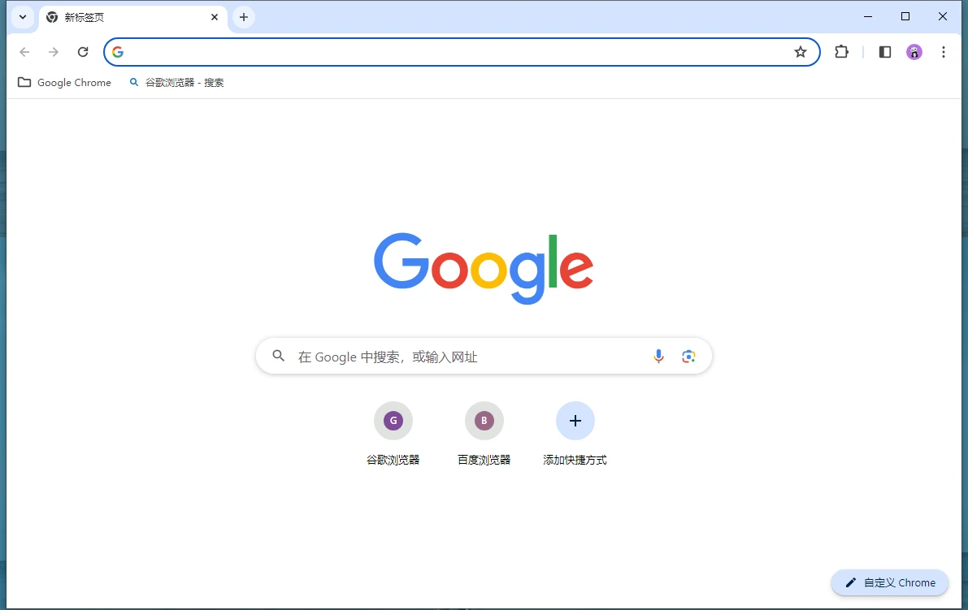
Task: Toggle the side panel icon
Action: pos(884,52)
